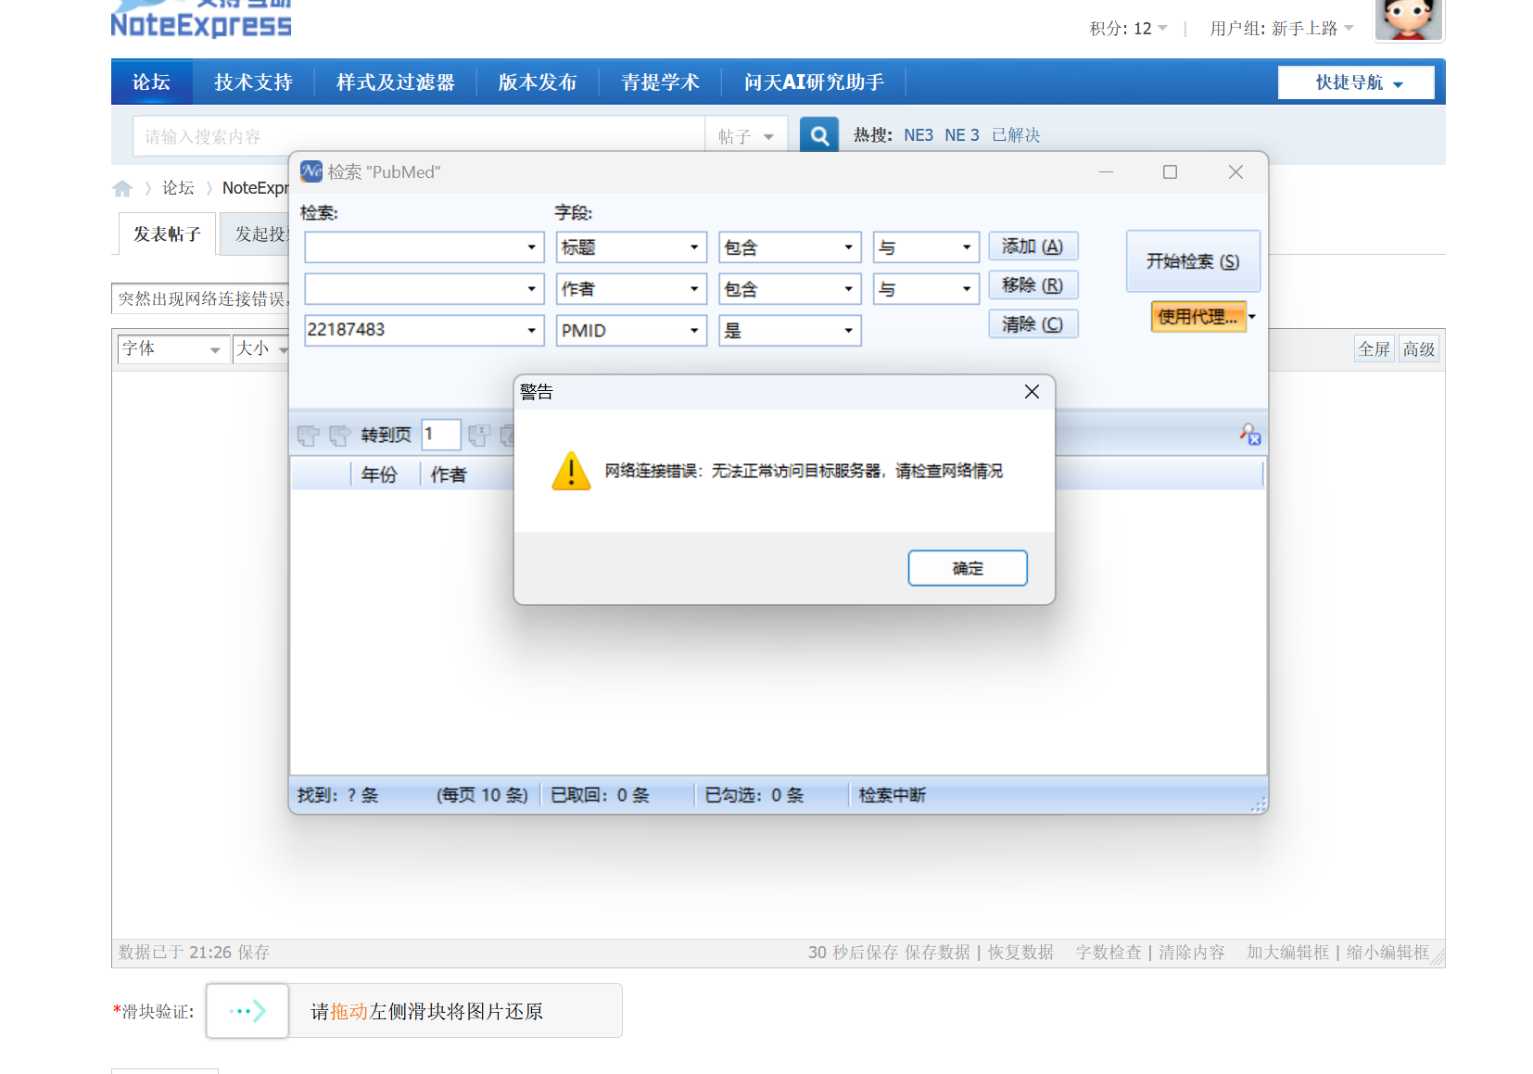Click the slider verification arrow handle
The height and width of the screenshot is (1074, 1533).
tap(247, 1011)
